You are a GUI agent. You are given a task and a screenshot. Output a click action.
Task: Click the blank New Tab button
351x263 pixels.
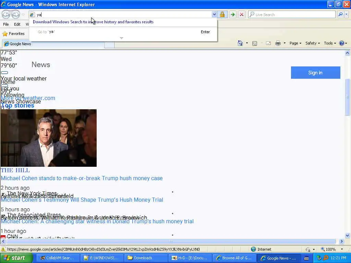point(109,44)
